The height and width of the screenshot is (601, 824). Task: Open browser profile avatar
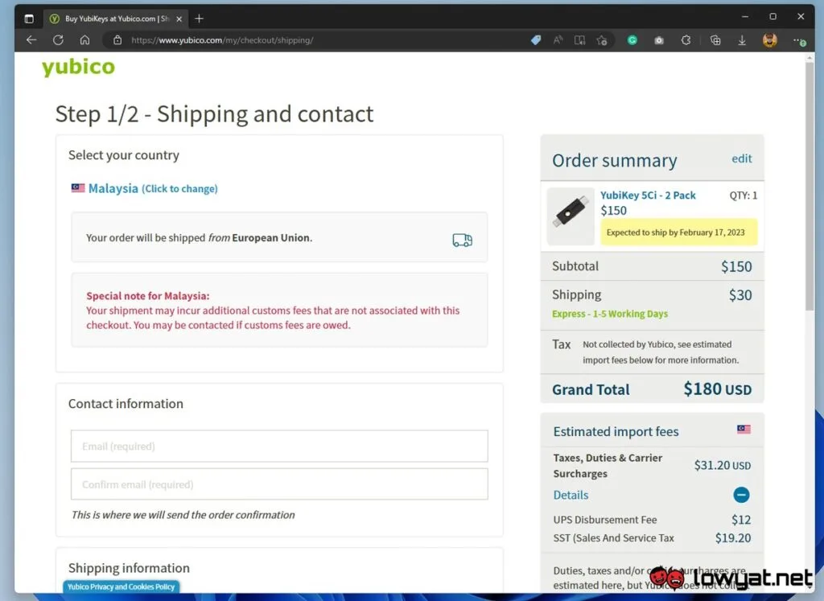(770, 40)
